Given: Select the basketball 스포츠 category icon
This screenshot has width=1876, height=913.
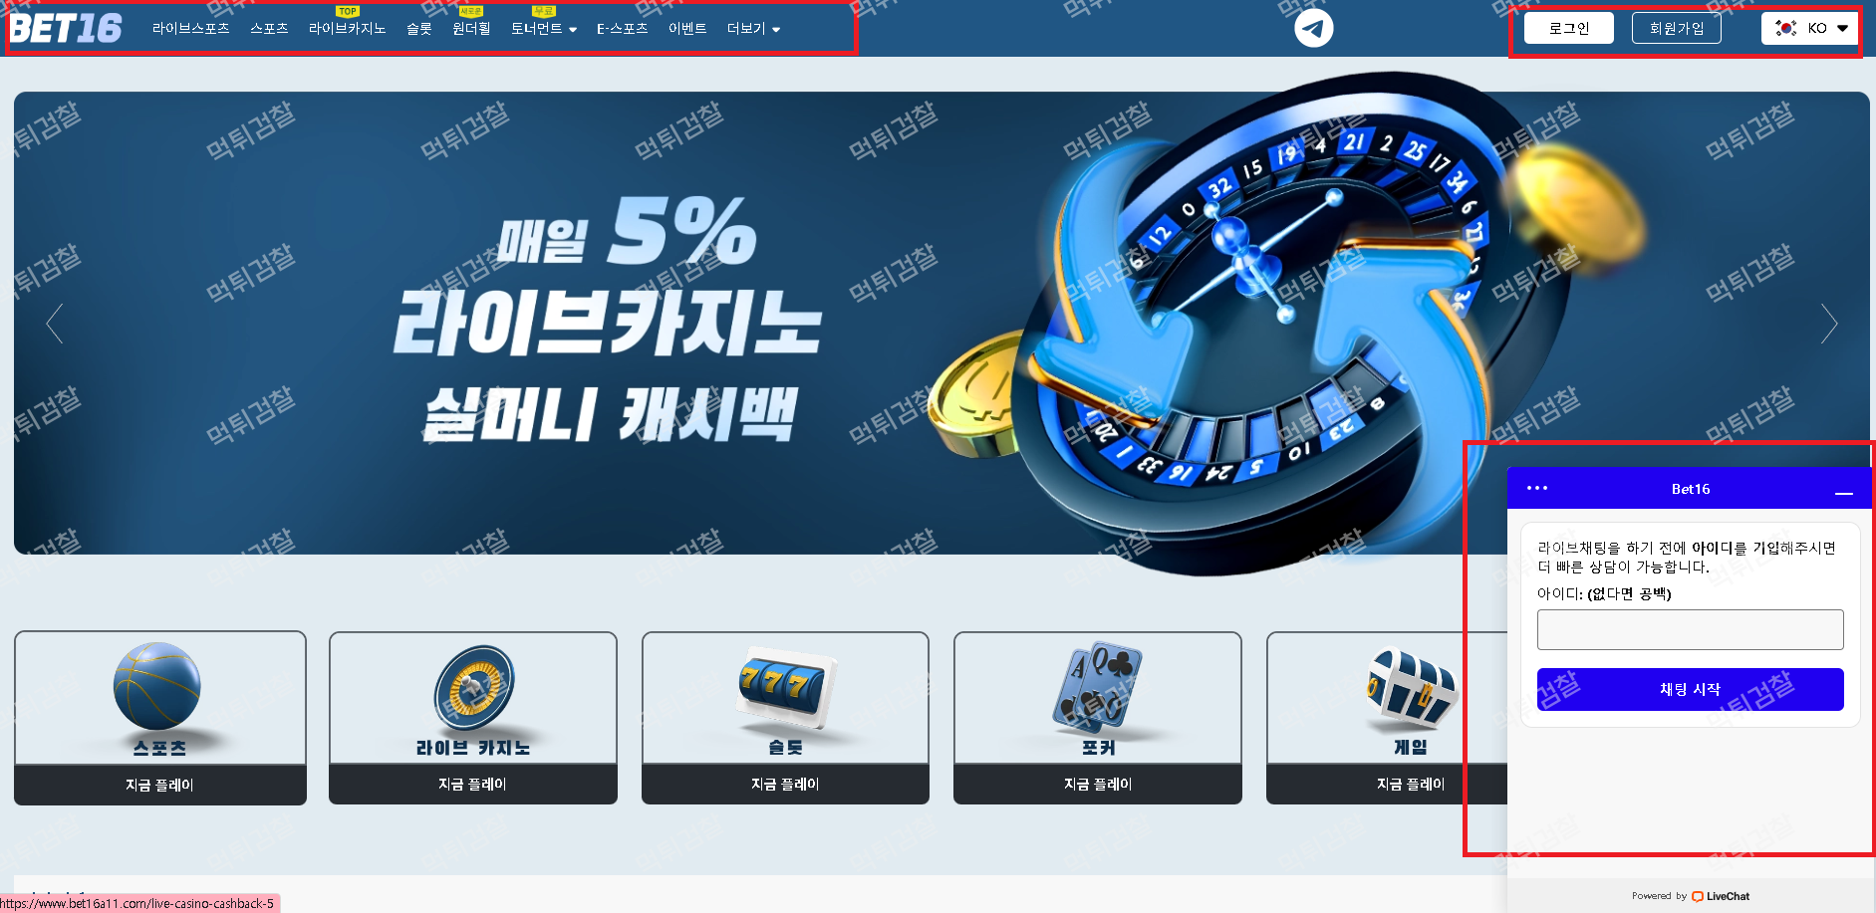Looking at the screenshot, I should coord(157,686).
